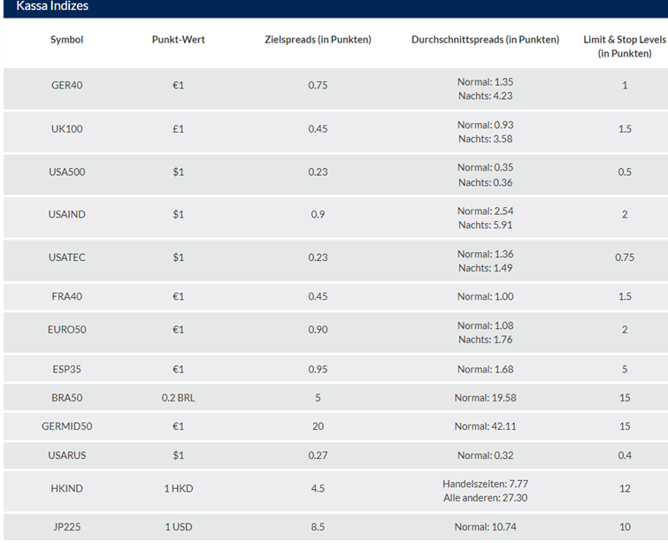The width and height of the screenshot is (668, 543).
Task: Click the Normal: 1.68 value for ESP35
Action: pyautogui.click(x=485, y=370)
